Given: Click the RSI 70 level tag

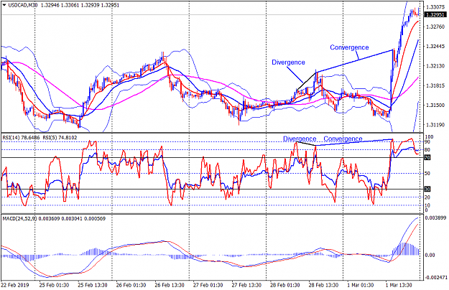Looking at the screenshot, I should [427, 158].
